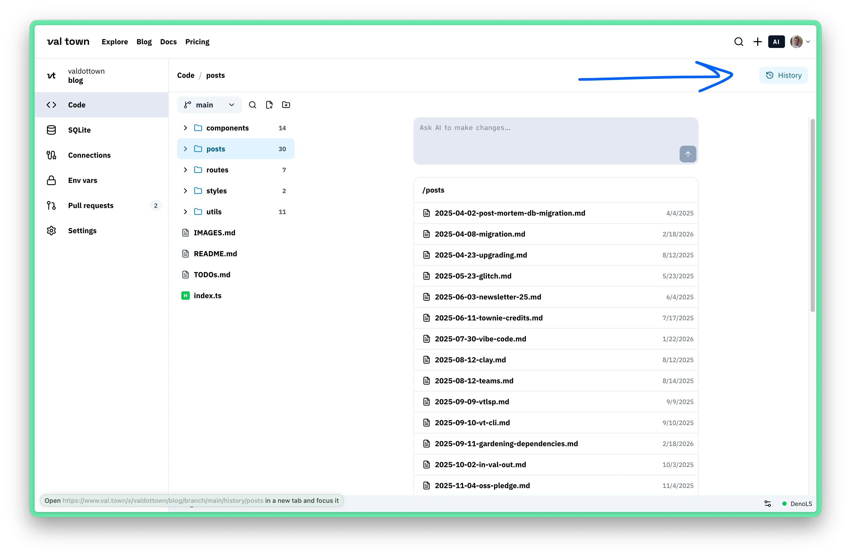Click the file icon next to IMAGES.md
The width and height of the screenshot is (851, 556).
[x=185, y=233]
